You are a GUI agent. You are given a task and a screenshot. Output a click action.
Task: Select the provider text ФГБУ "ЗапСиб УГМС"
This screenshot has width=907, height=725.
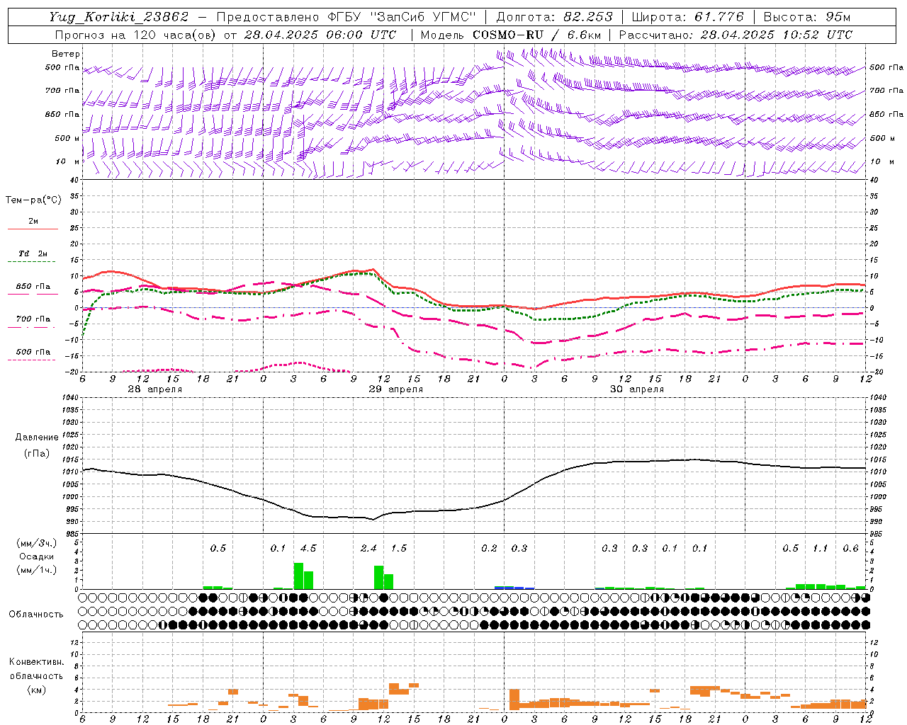[x=402, y=17]
